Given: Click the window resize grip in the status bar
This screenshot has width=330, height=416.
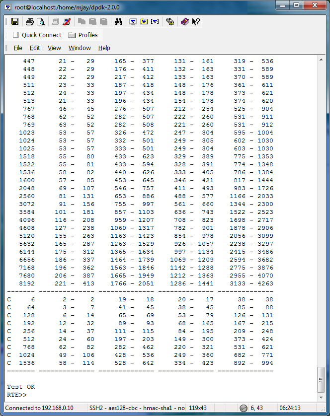Looking at the screenshot, I should (323, 409).
